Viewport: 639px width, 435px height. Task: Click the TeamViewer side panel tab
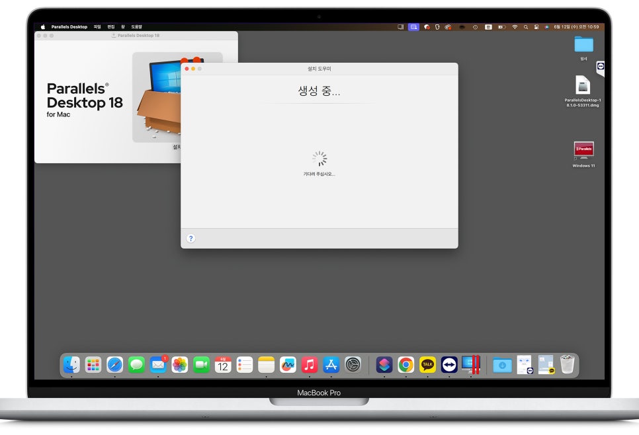(x=600, y=67)
